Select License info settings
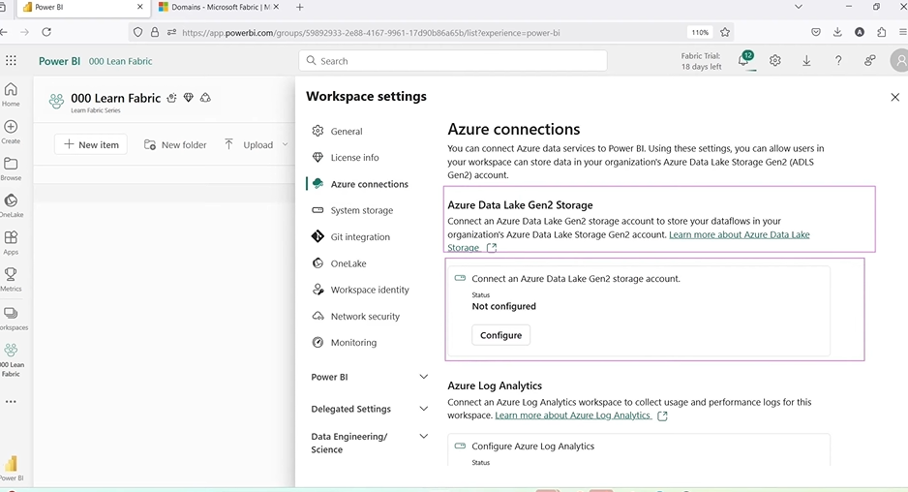 pyautogui.click(x=354, y=157)
